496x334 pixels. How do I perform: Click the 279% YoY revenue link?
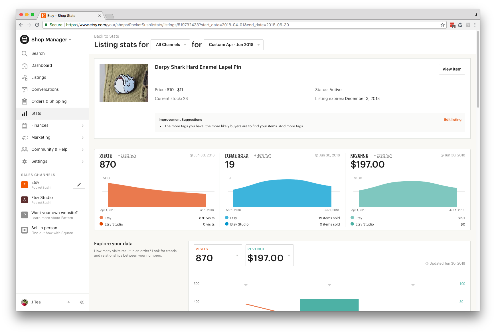pos(384,156)
